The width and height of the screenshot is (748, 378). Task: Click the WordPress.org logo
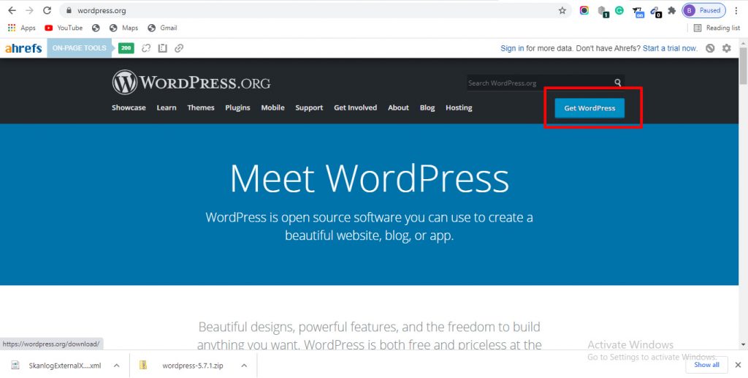pos(191,83)
